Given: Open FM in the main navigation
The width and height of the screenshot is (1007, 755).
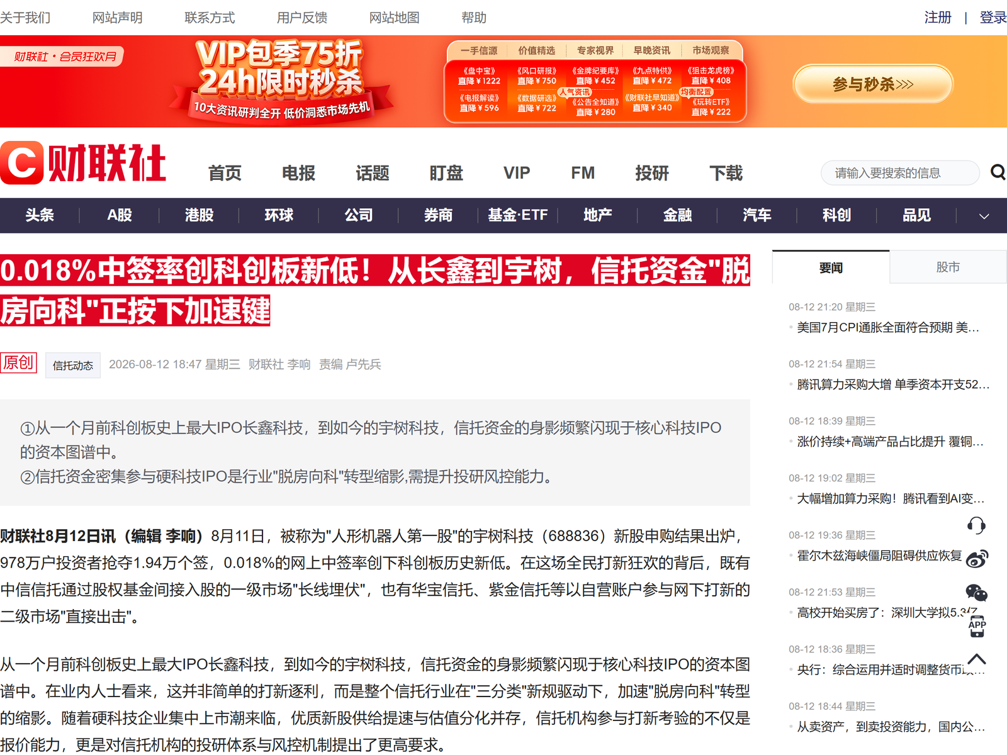Looking at the screenshot, I should tap(583, 173).
